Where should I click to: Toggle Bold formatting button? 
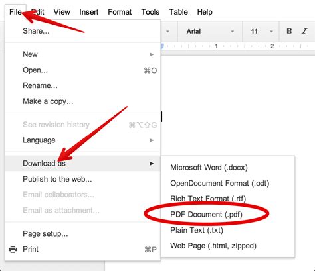pyautogui.click(x=289, y=31)
